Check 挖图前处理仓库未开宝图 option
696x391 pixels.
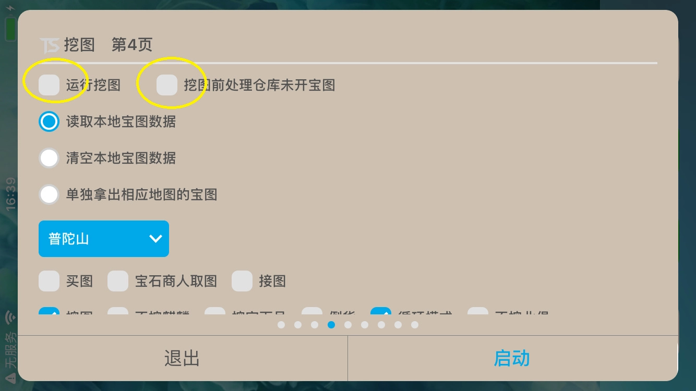coord(167,85)
